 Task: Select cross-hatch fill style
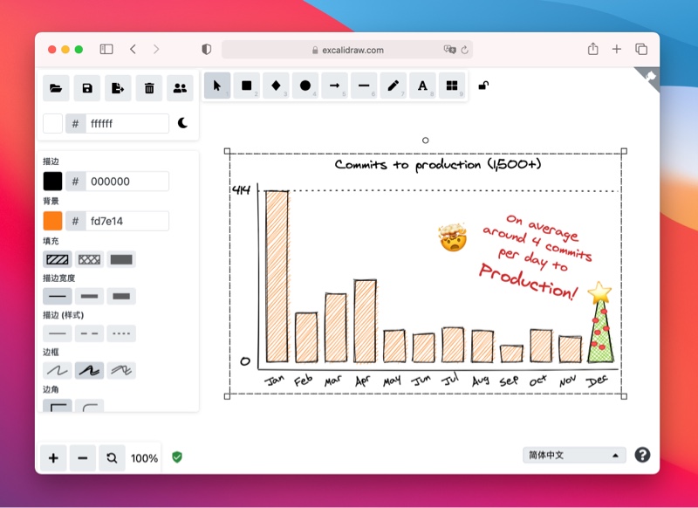coord(90,259)
